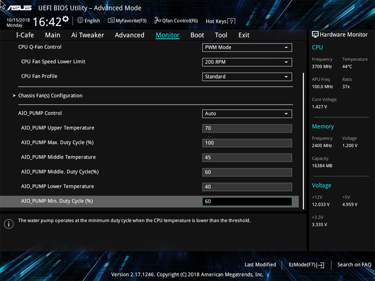Click the info icon beside help text
Viewport: 375px width, 281px height.
click(9, 224)
